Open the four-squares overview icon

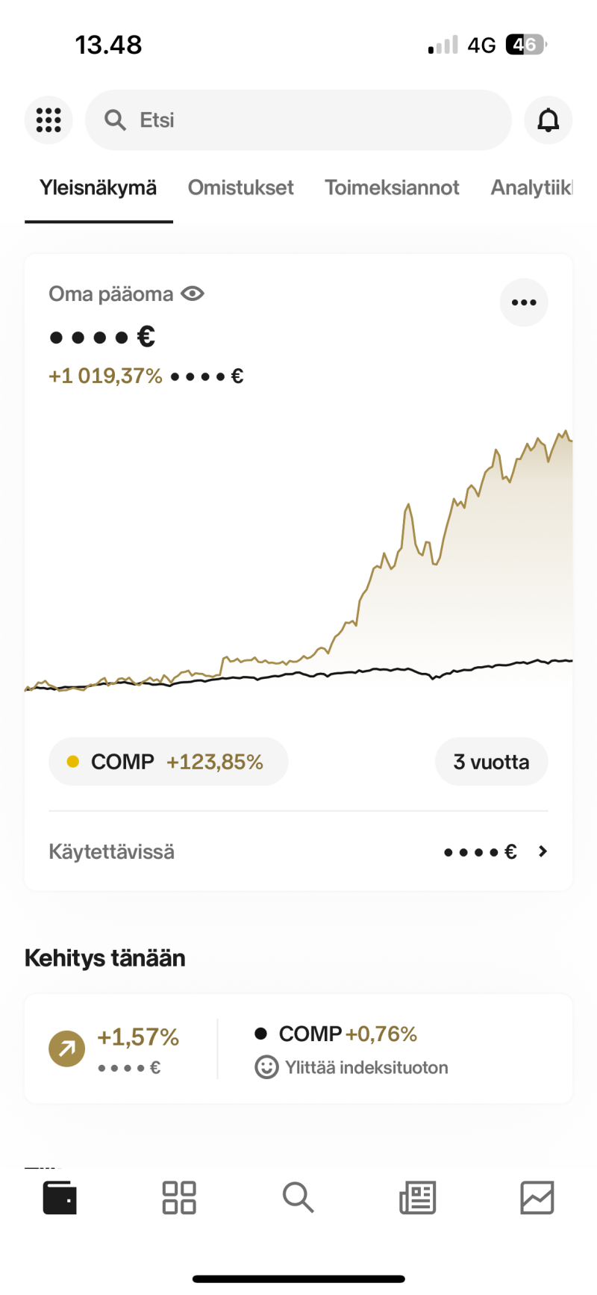tap(179, 1197)
